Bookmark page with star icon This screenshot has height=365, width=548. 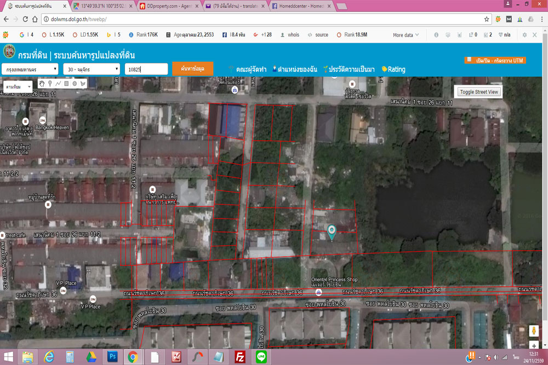click(487, 19)
